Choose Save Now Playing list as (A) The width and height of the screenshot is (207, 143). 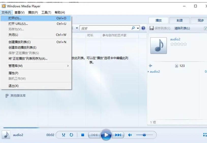tap(36, 59)
